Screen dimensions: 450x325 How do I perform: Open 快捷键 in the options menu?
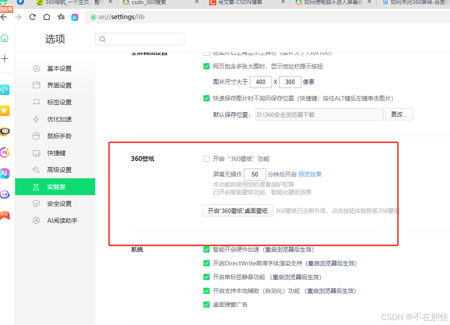(55, 153)
